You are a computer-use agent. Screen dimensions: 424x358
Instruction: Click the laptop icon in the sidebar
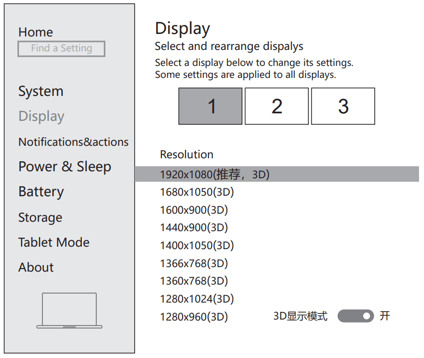tap(69, 310)
